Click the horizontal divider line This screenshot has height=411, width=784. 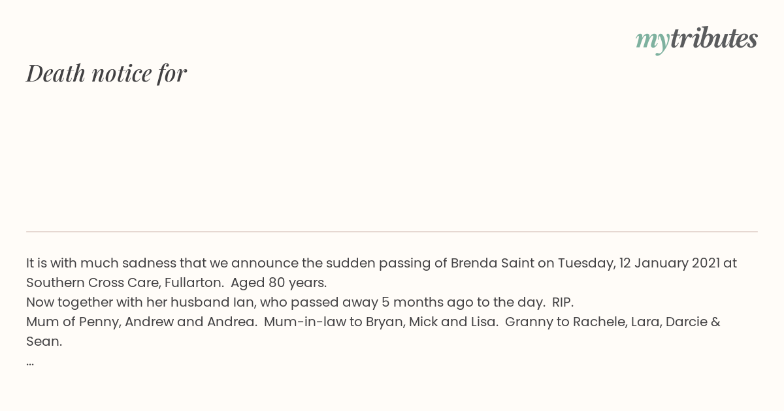click(x=392, y=232)
